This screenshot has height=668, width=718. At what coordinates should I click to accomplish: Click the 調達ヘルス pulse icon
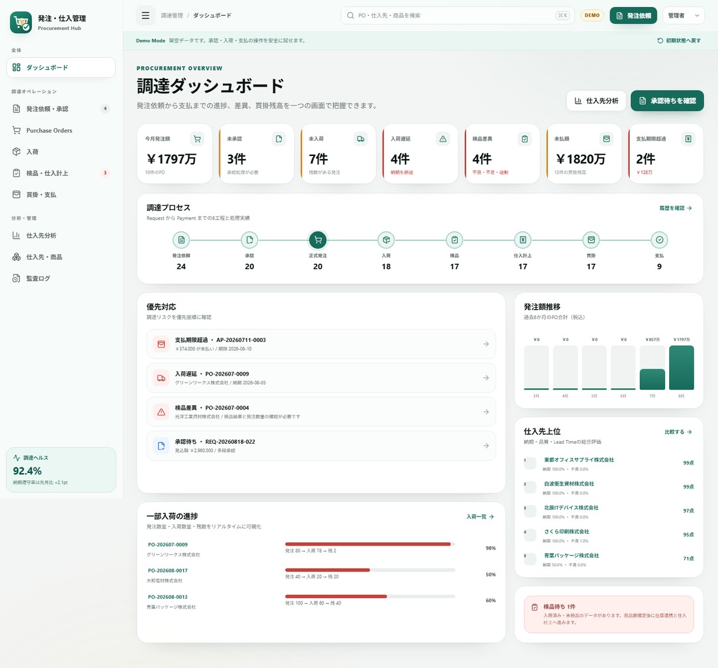tap(16, 457)
